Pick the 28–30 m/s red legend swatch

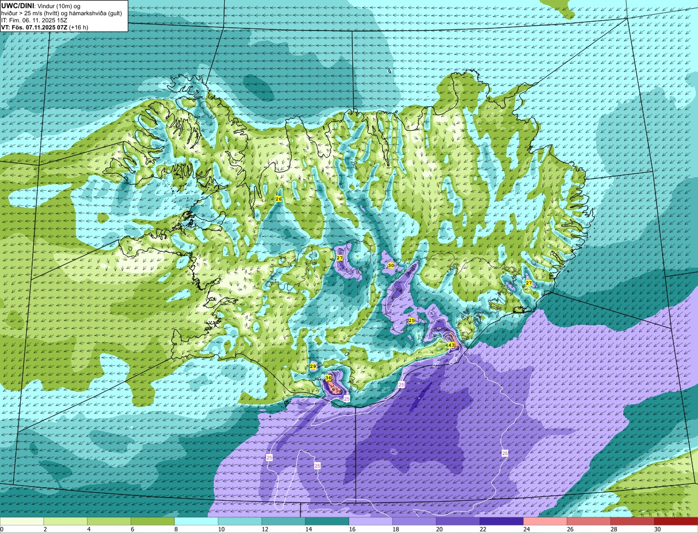pyautogui.click(x=633, y=521)
